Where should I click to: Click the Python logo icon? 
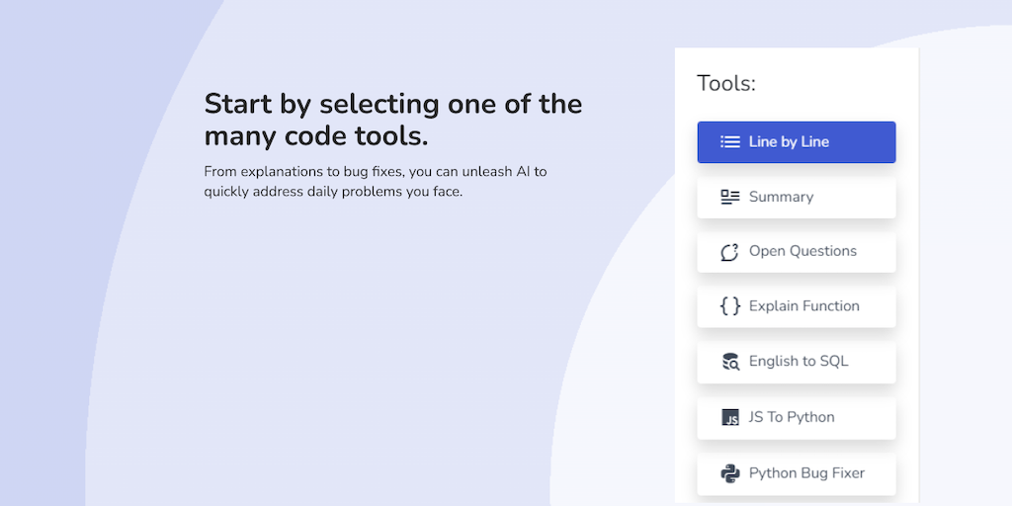tap(730, 472)
